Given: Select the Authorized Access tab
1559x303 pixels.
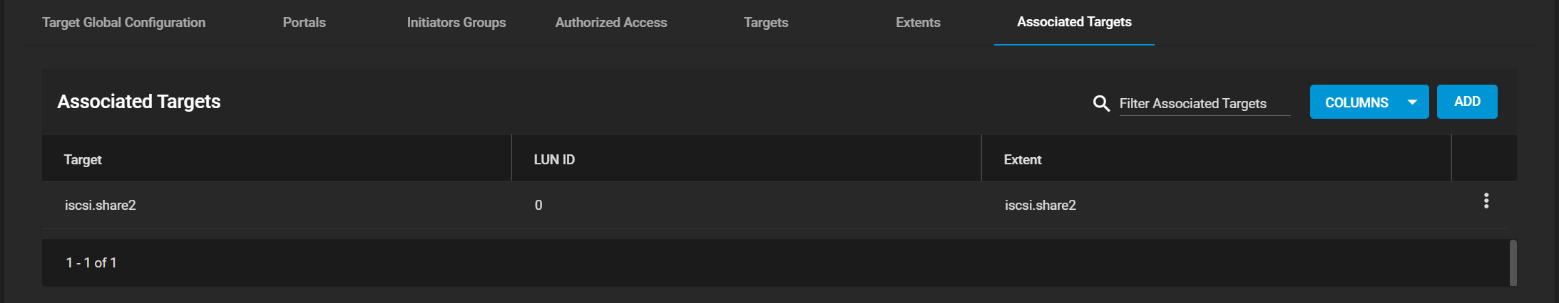Looking at the screenshot, I should 611,23.
